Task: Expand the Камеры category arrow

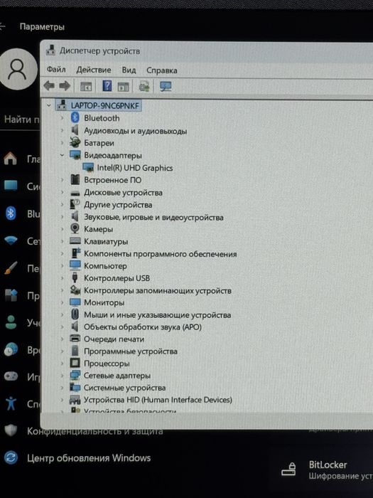Action: pos(63,229)
